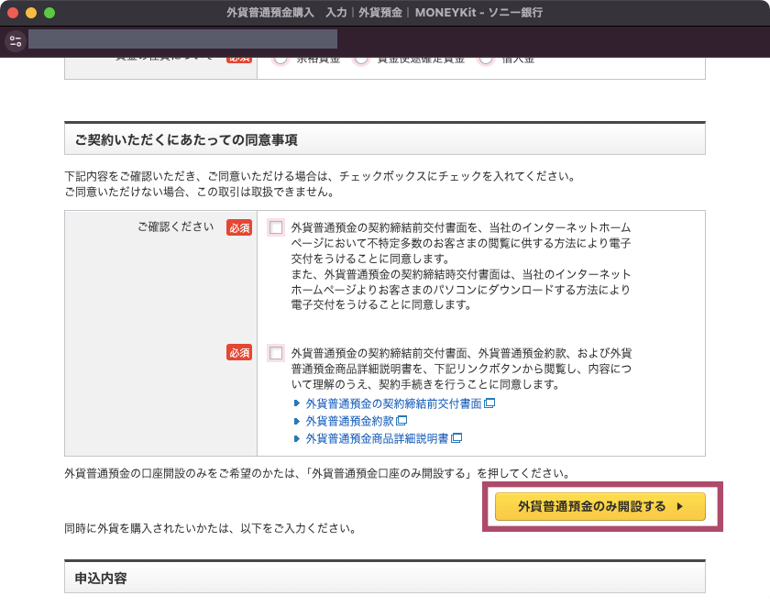Image resolution: width=770 pixels, height=607 pixels.
Task: Click external window icon after 外貨普通預金約款
Action: click(x=401, y=421)
